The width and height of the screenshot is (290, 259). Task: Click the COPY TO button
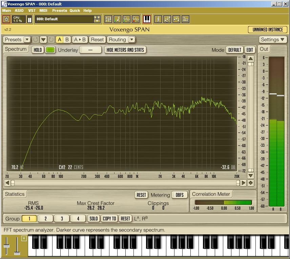109,218
